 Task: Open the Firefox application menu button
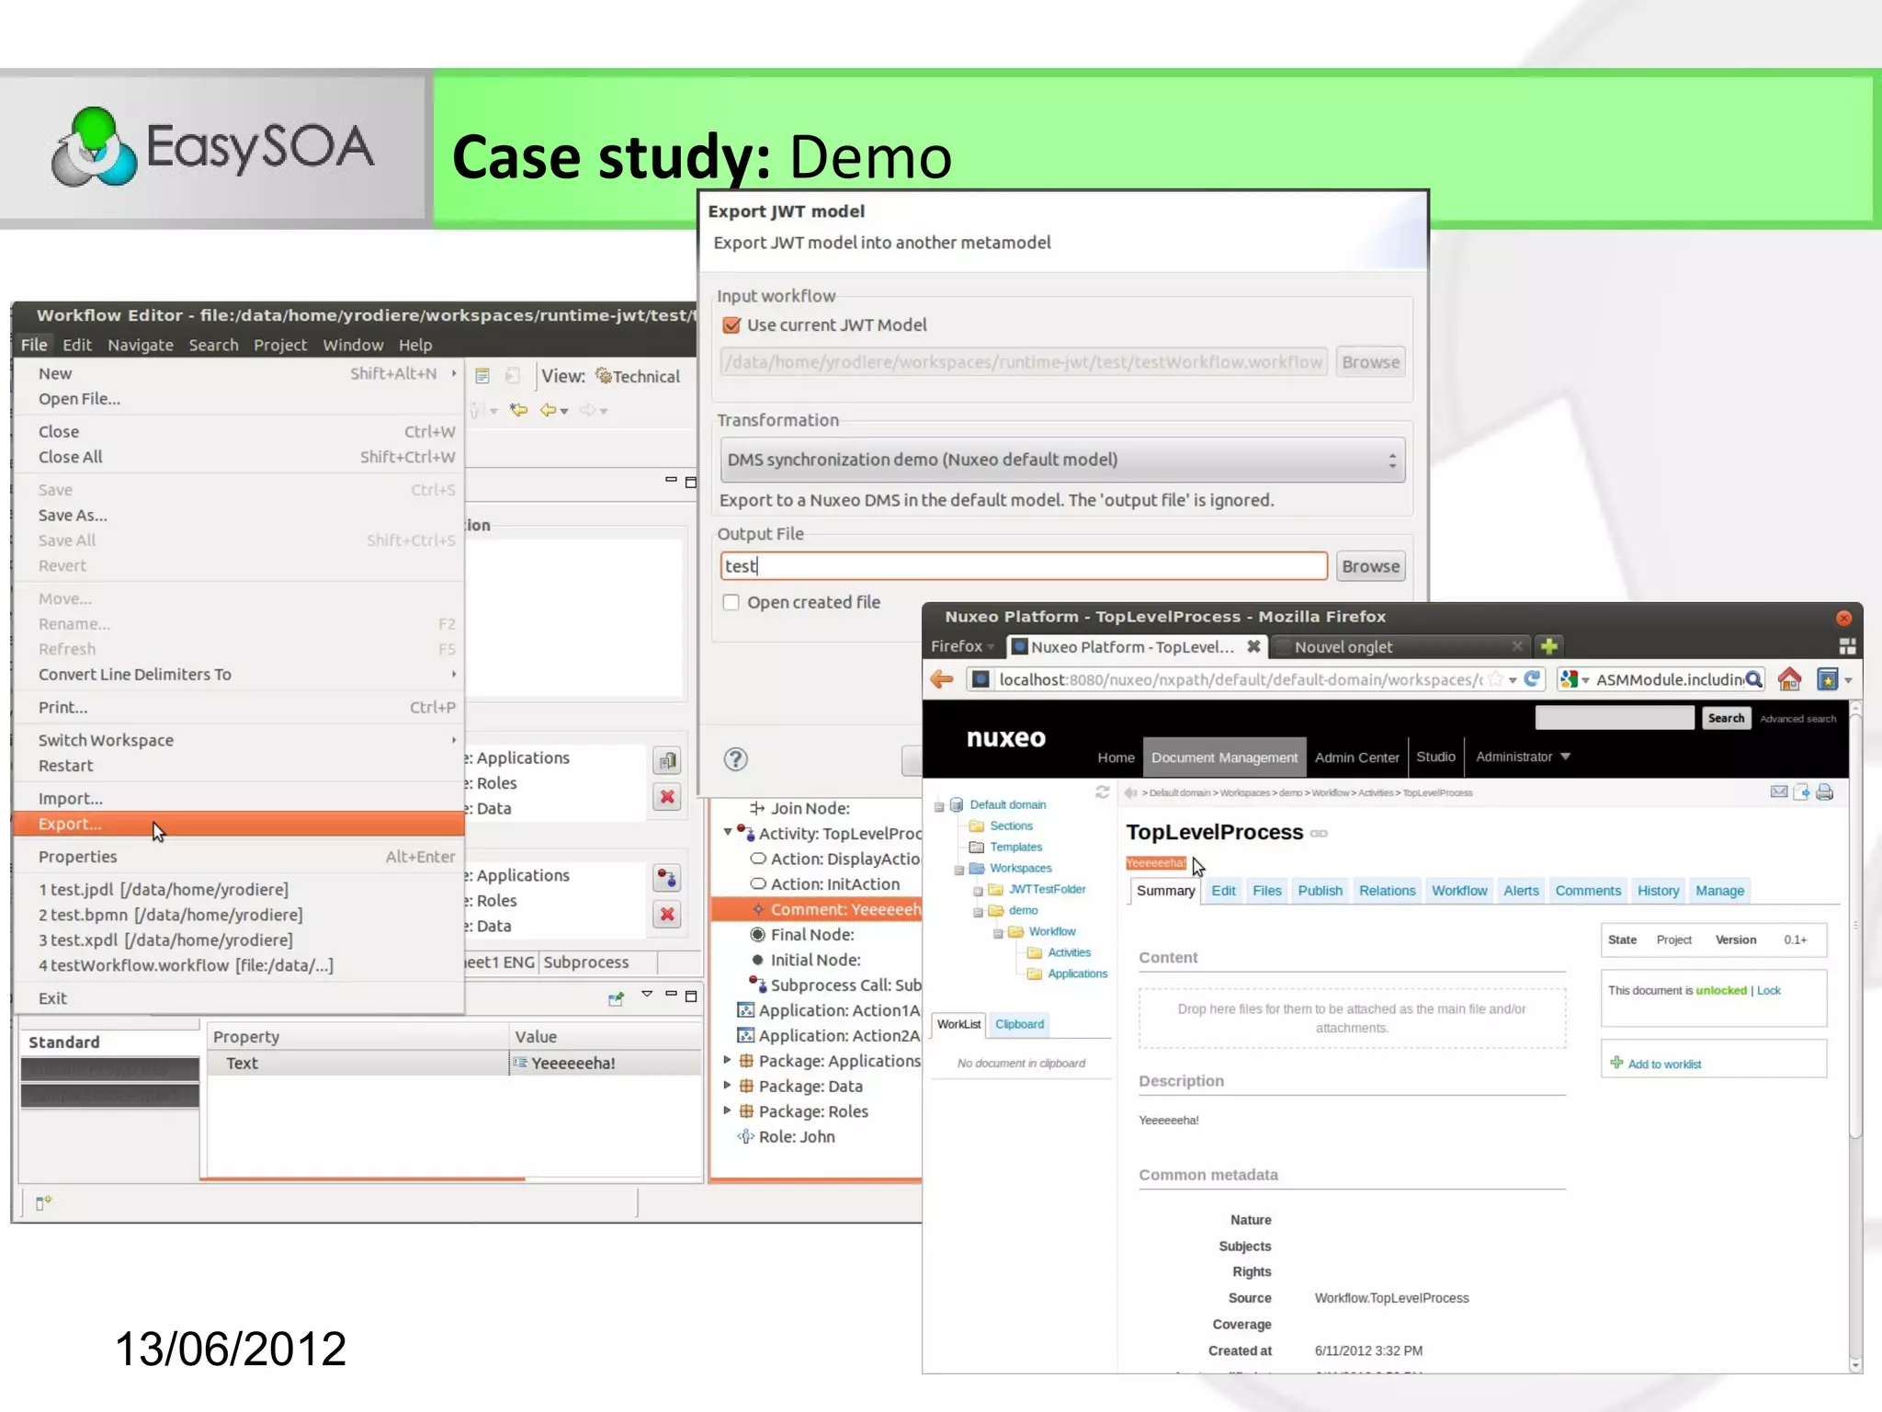962,646
